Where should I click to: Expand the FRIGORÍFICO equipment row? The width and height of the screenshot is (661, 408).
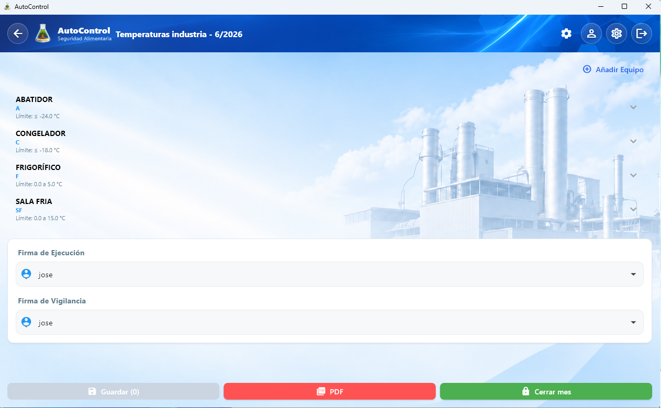click(633, 175)
